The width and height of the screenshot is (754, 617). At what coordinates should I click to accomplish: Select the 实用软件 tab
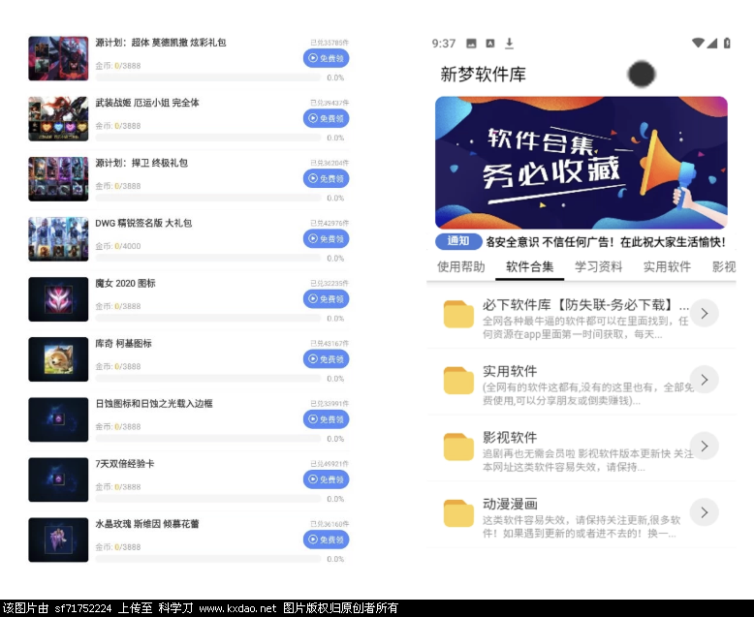(x=667, y=267)
